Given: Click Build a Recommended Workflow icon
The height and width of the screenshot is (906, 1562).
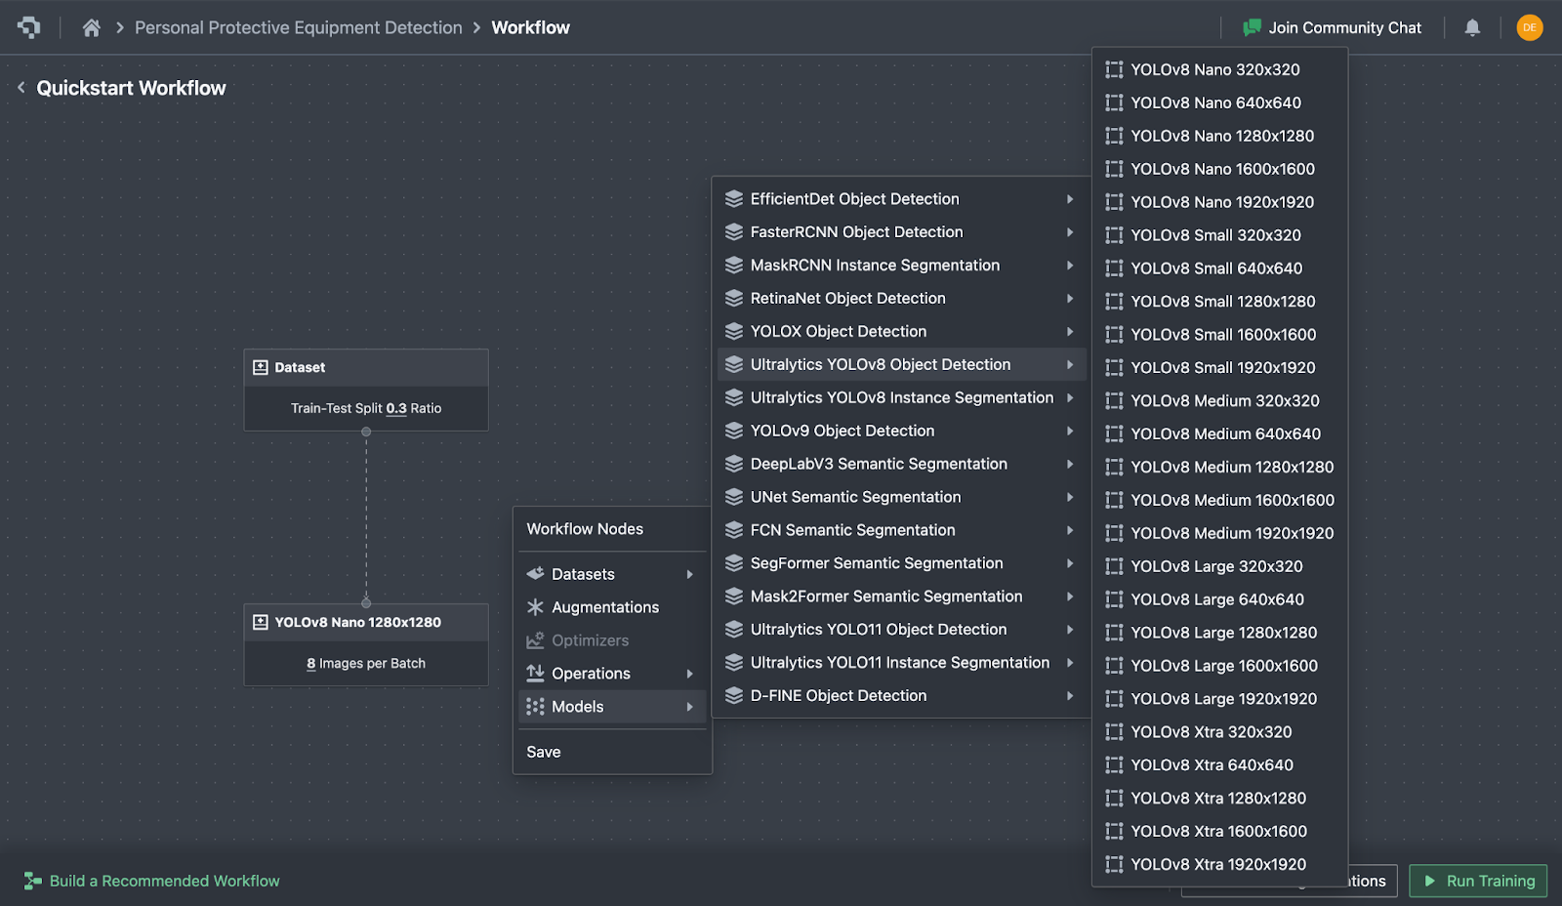Looking at the screenshot, I should coord(33,881).
